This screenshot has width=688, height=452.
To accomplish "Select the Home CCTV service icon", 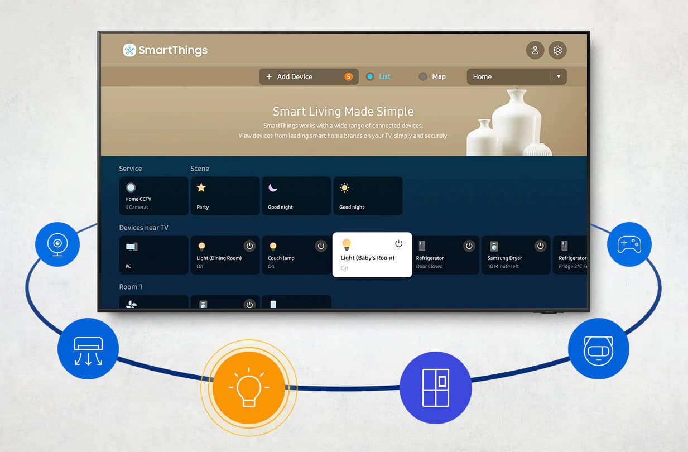I will [131, 187].
